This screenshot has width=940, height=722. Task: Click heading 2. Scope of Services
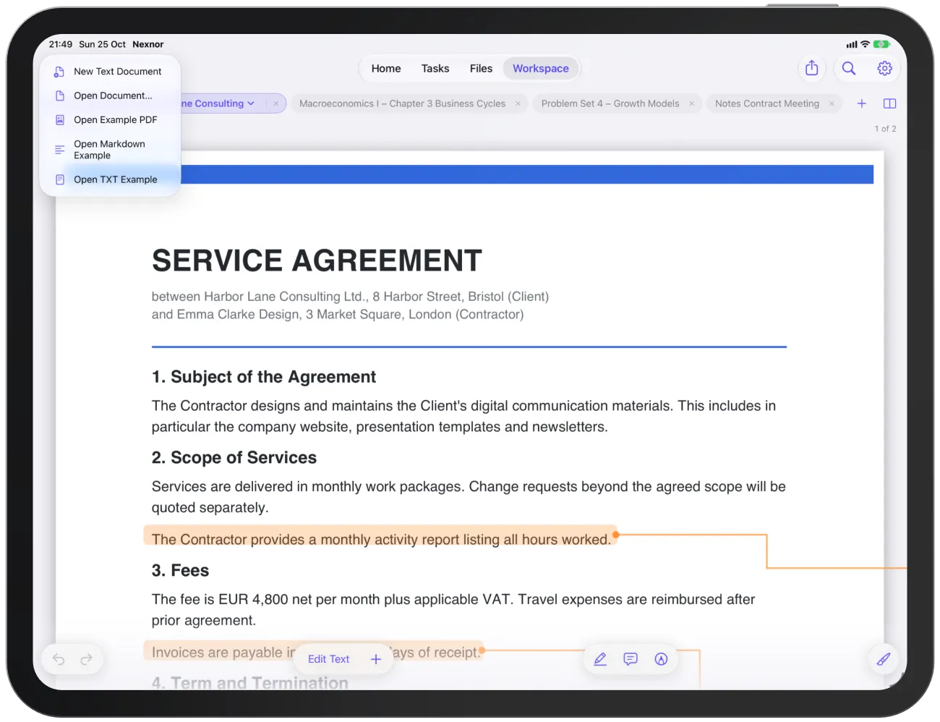(x=234, y=458)
